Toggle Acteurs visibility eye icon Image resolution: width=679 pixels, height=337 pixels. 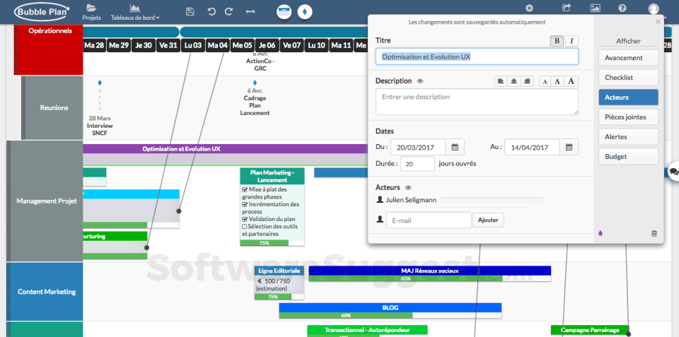[407, 188]
